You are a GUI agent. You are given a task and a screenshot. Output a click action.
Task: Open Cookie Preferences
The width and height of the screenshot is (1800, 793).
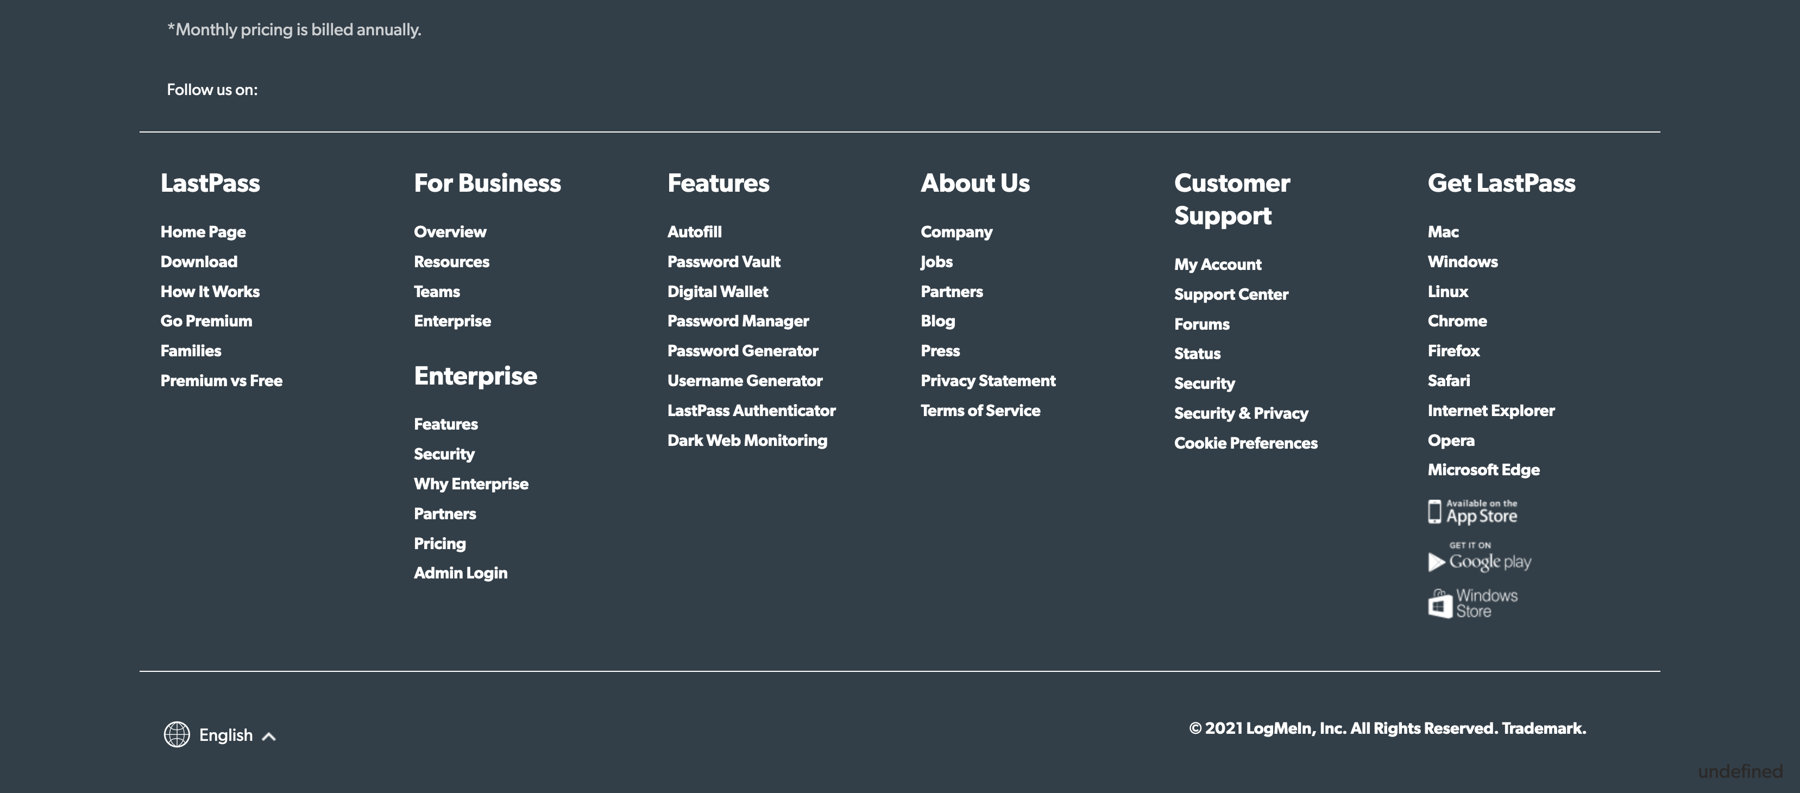pyautogui.click(x=1245, y=442)
